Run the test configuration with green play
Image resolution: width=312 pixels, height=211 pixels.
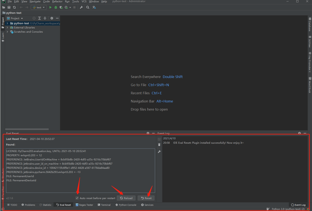coord(50,8)
